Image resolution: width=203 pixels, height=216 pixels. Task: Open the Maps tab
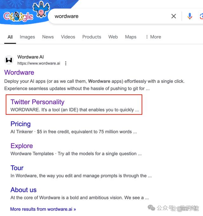click(131, 37)
